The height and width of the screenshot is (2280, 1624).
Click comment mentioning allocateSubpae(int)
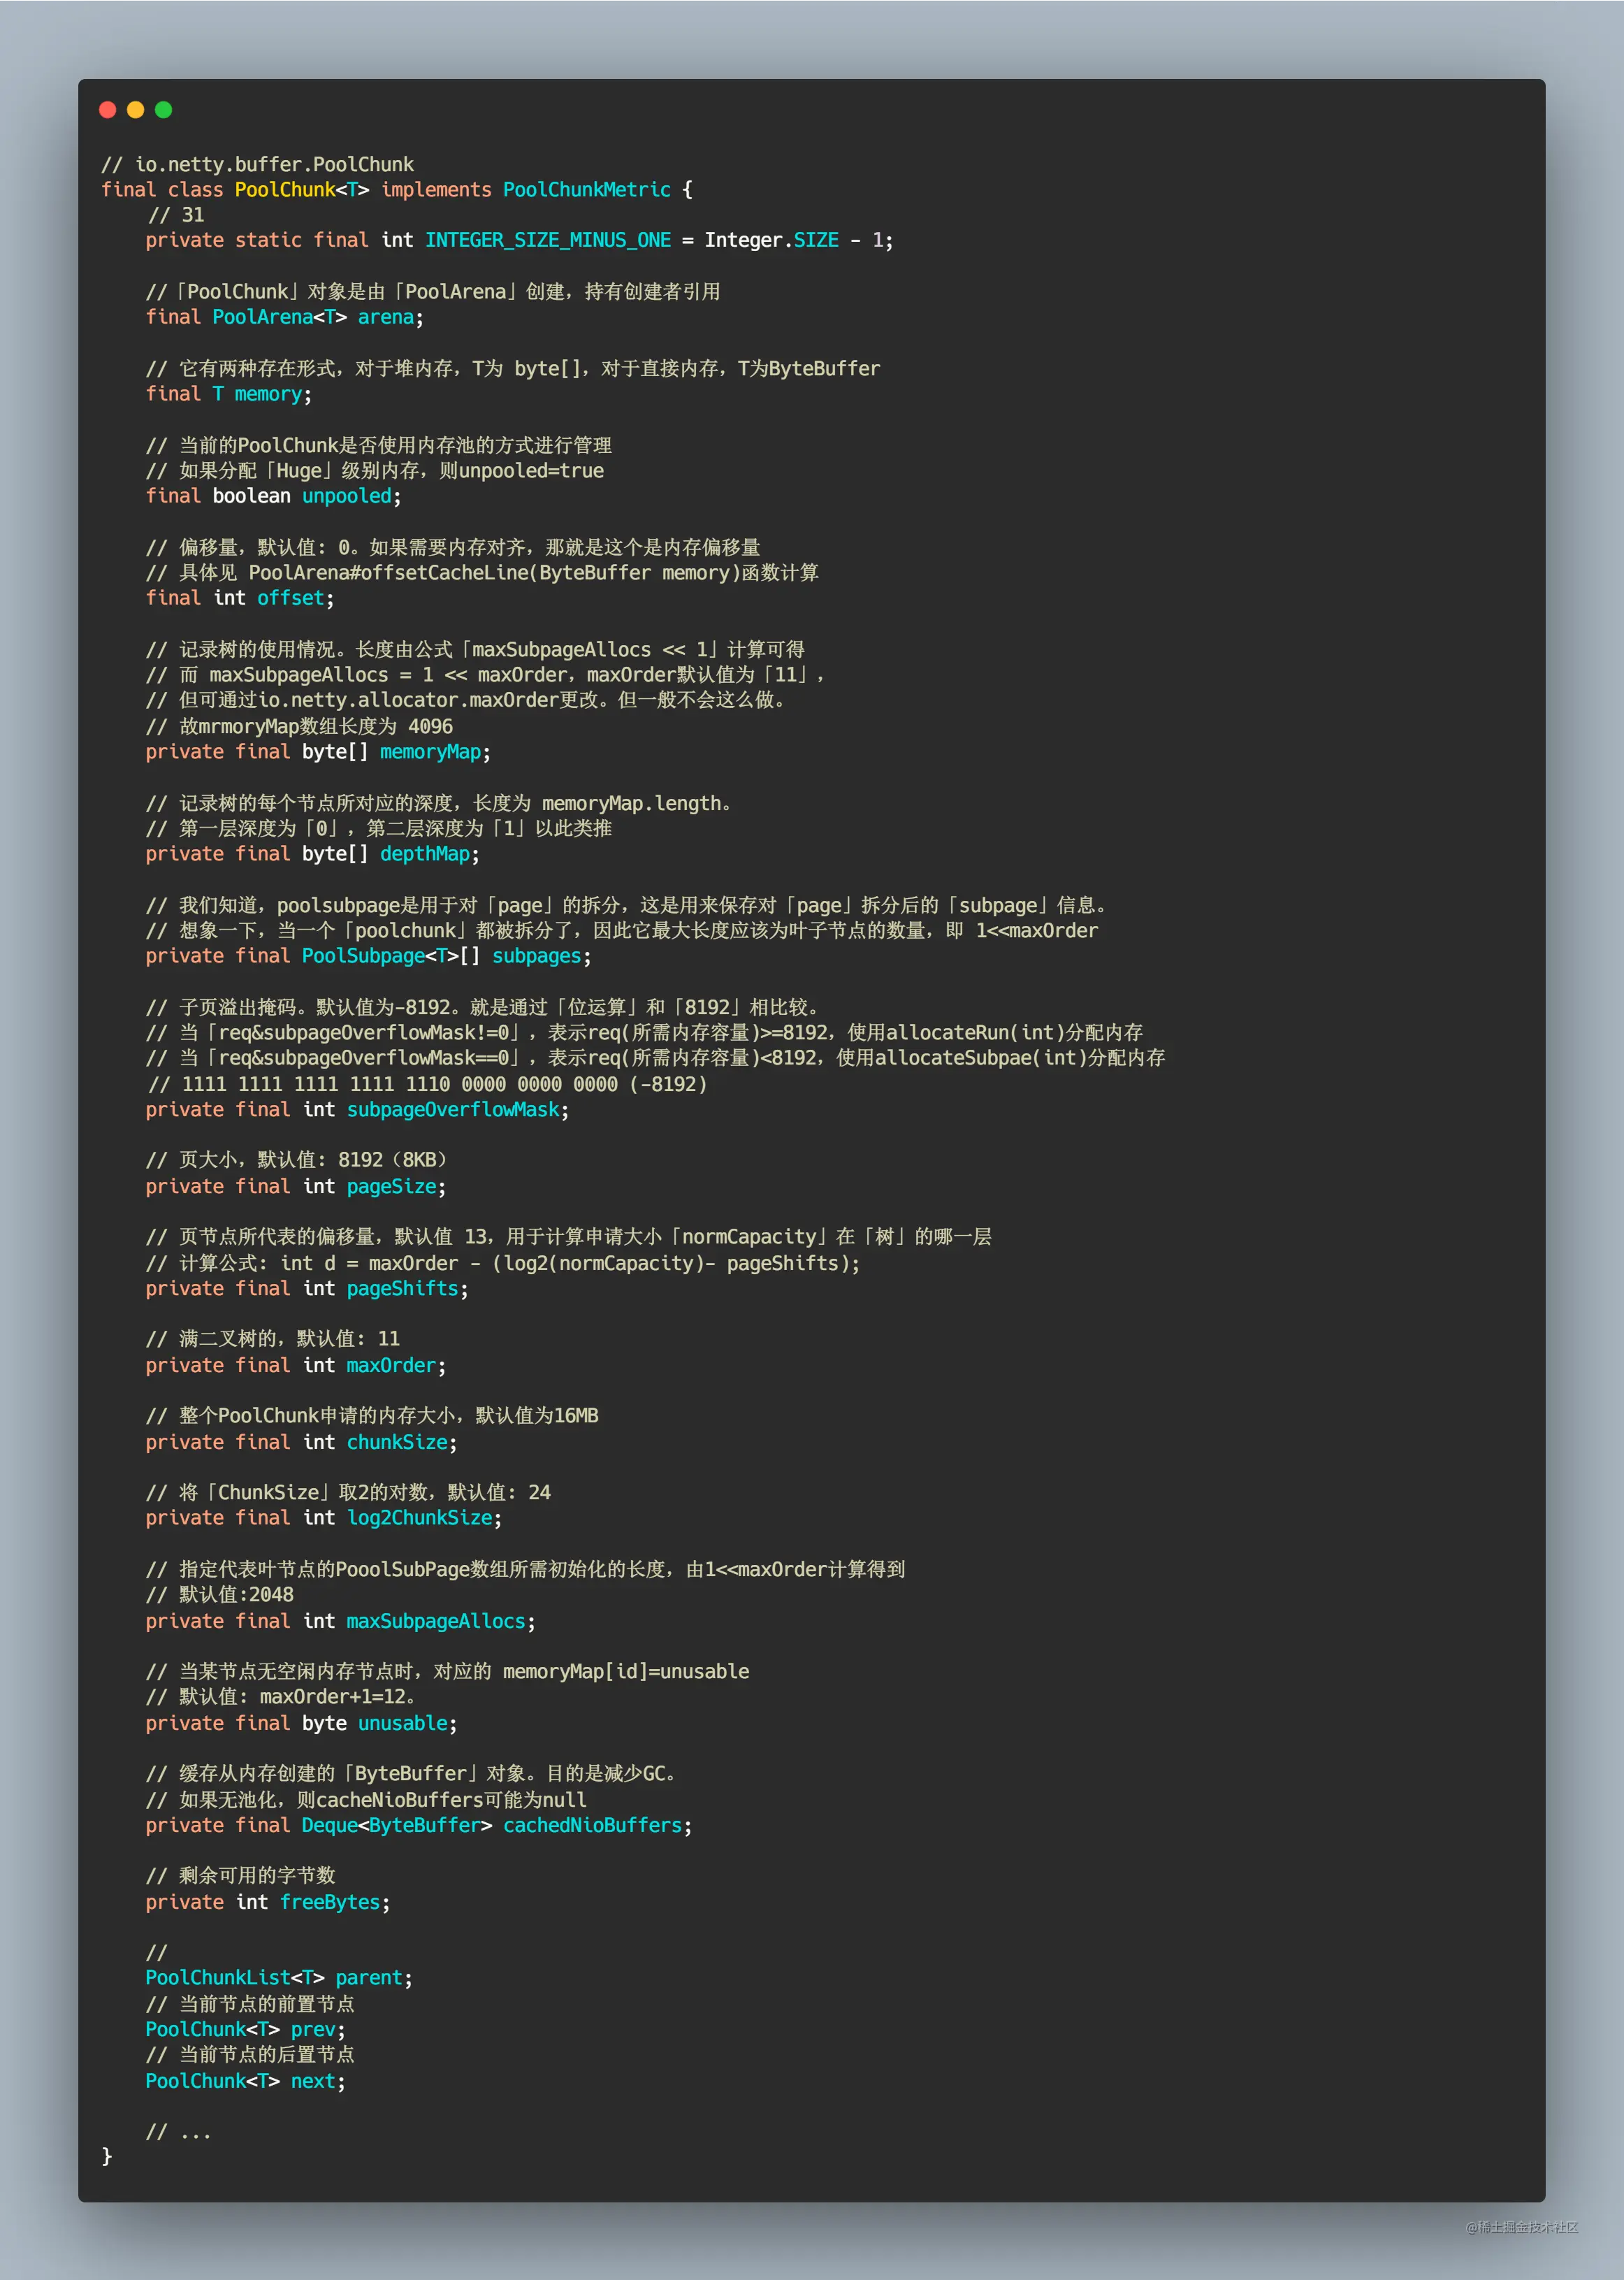pyautogui.click(x=655, y=1058)
